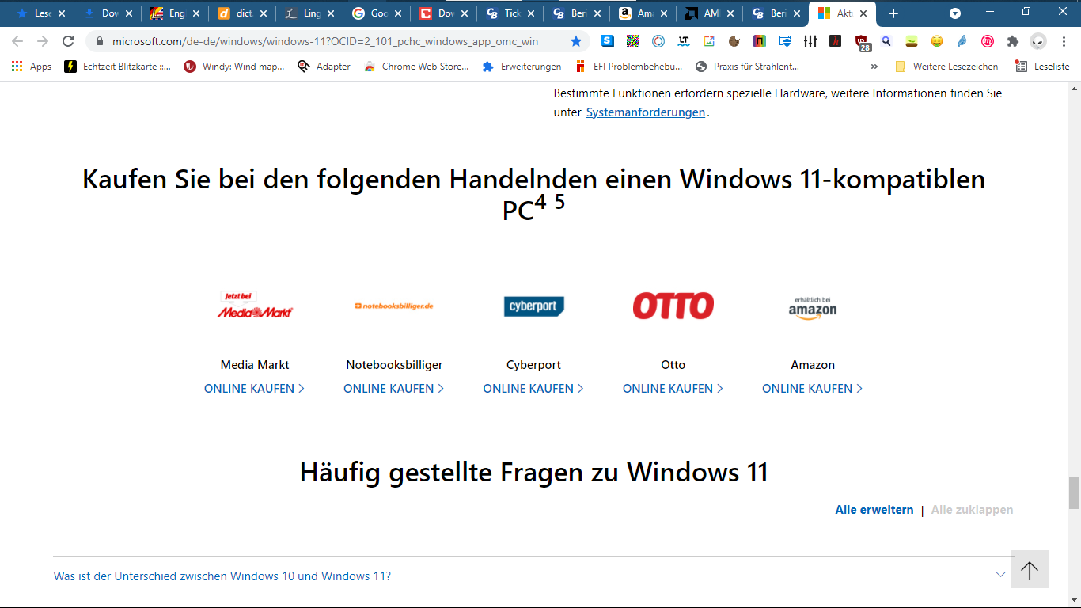This screenshot has height=608, width=1081.
Task: Open the tab search dropdown arrow
Action: 955,13
